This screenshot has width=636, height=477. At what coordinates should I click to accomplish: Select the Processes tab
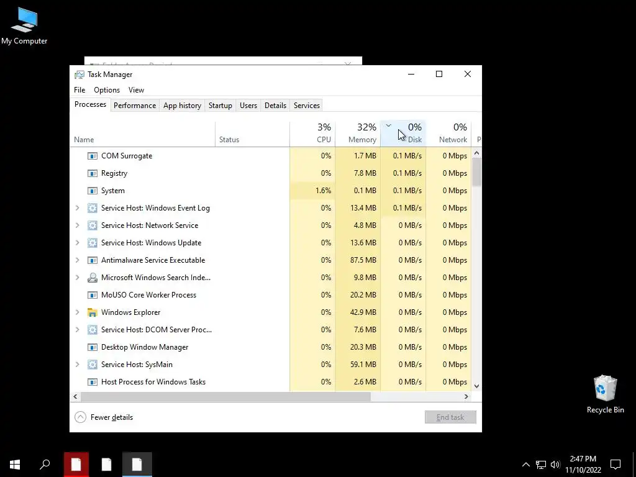tap(90, 104)
